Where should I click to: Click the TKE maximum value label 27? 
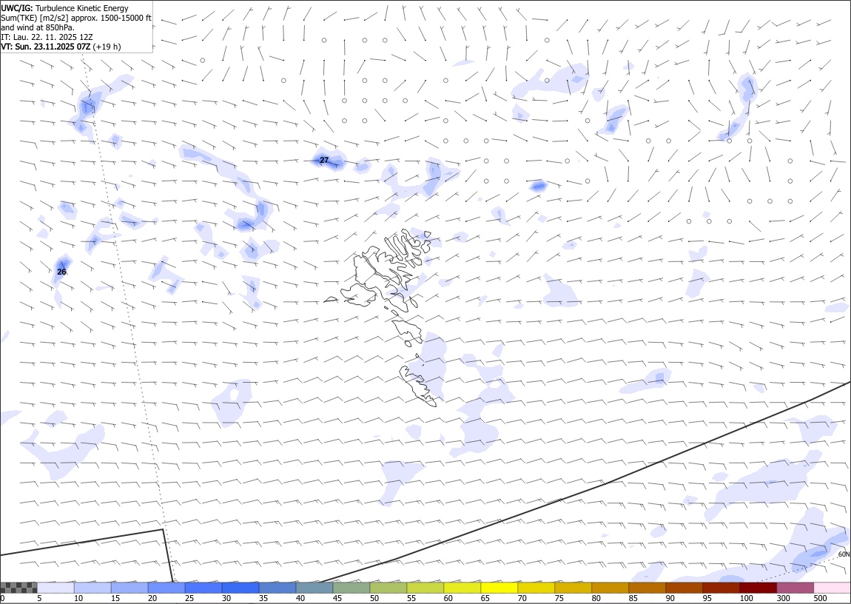324,160
